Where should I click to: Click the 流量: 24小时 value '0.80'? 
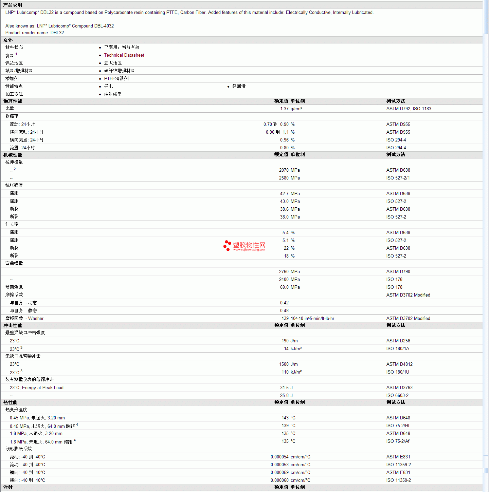[x=284, y=148]
